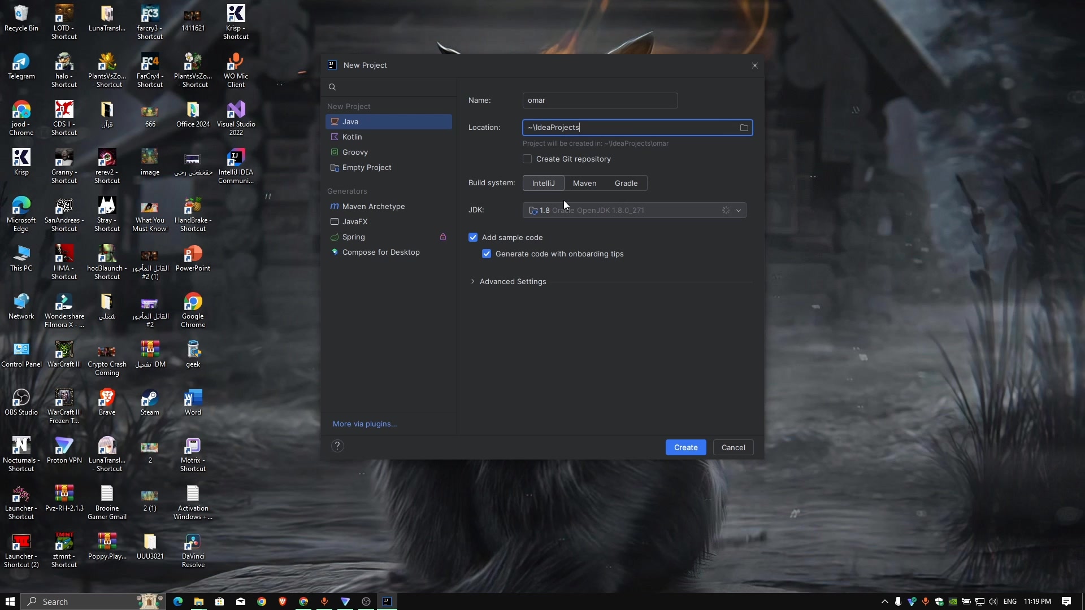Select IntelliJ build system
Image resolution: width=1085 pixels, height=610 pixels.
coord(543,183)
